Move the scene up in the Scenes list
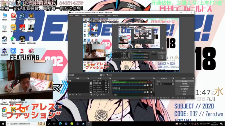 tap(76, 95)
